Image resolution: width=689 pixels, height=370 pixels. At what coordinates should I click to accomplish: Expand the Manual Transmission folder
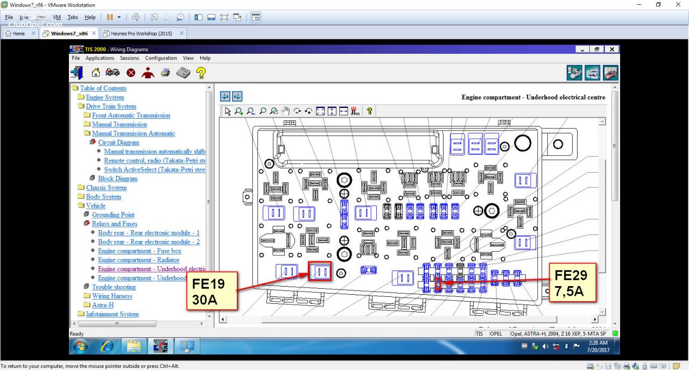[87, 125]
